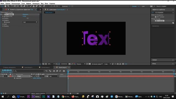Switch to the Render Queue tab
The width and height of the screenshot is (176, 99).
click(x=9, y=67)
